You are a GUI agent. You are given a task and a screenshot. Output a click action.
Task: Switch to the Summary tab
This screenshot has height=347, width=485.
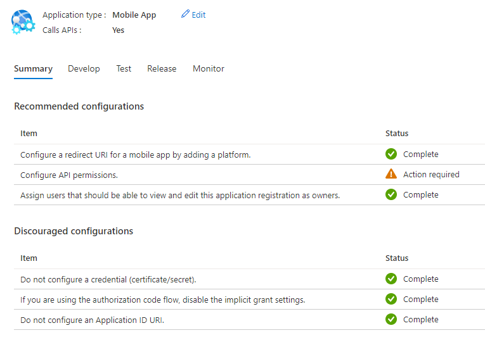[33, 68]
